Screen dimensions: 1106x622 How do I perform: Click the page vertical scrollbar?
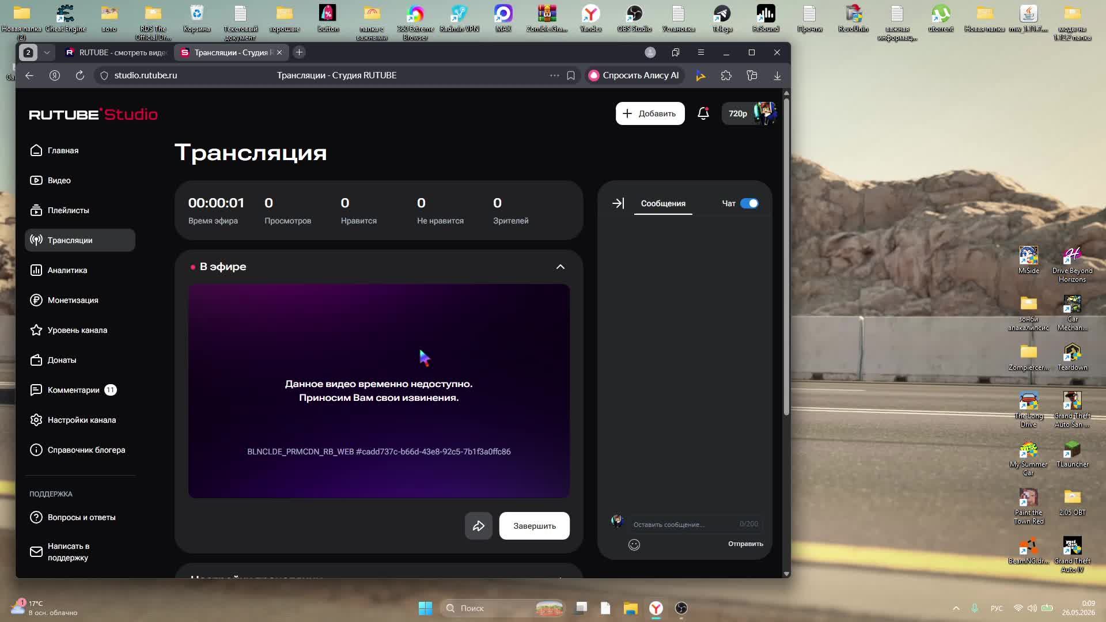tap(786, 257)
